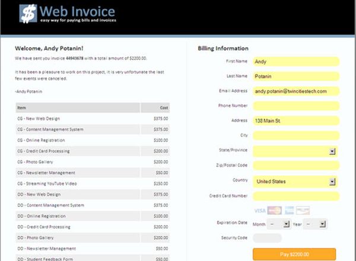Select the Email Address input
This screenshot has height=261, width=356.
pyautogui.click(x=295, y=91)
